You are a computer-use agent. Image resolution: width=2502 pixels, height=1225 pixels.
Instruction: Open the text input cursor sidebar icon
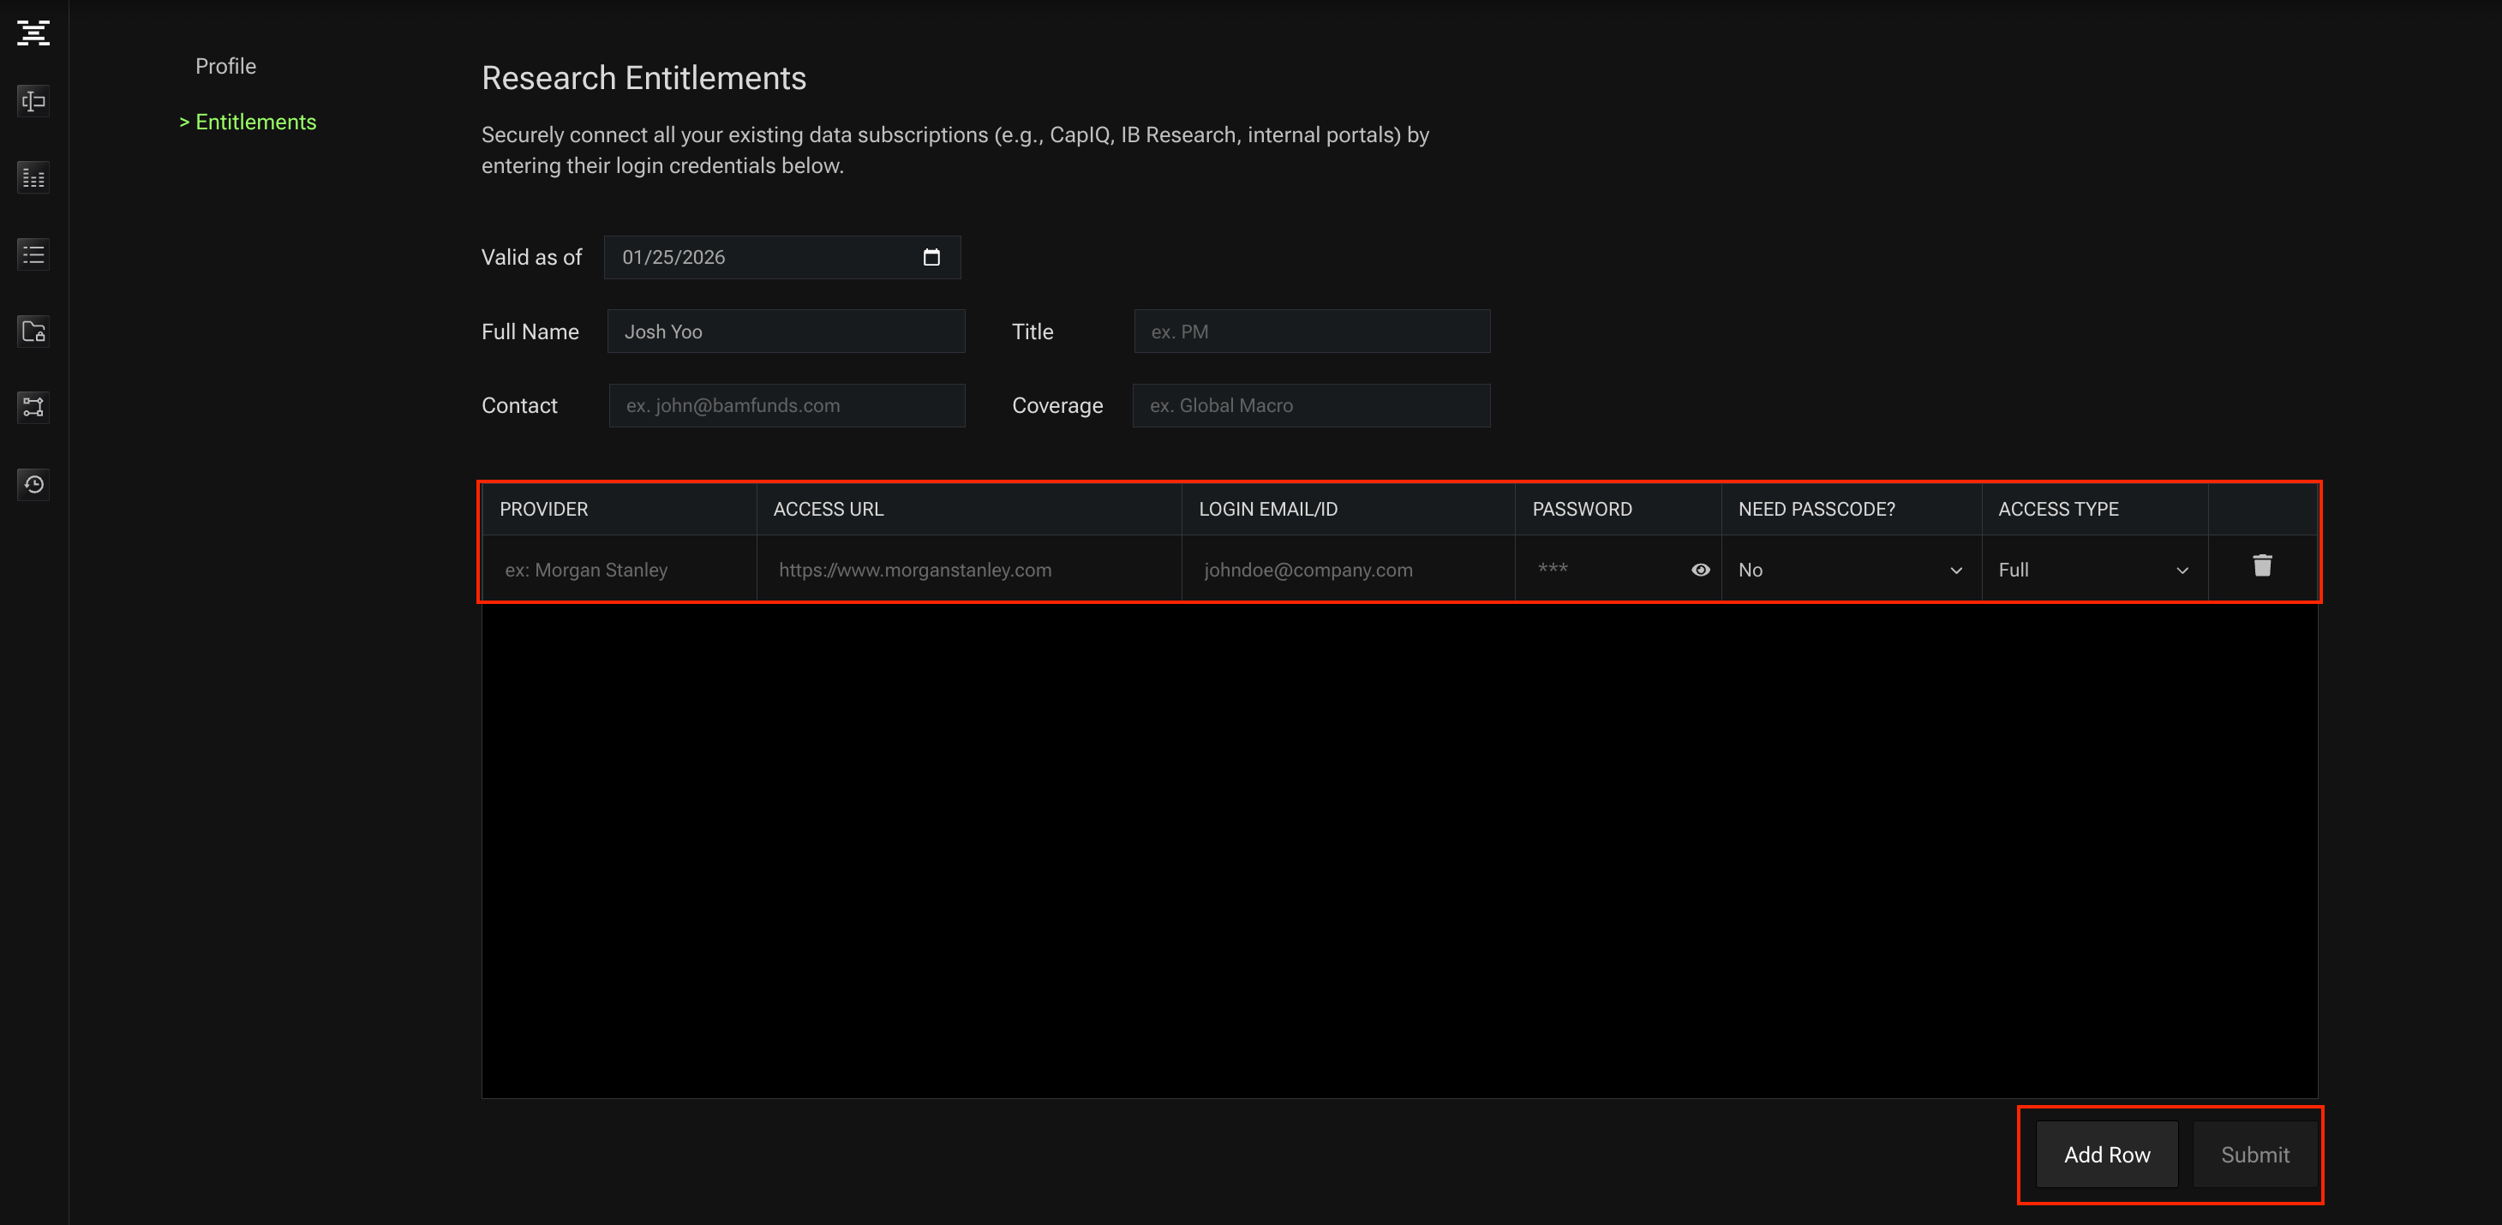coord(33,101)
